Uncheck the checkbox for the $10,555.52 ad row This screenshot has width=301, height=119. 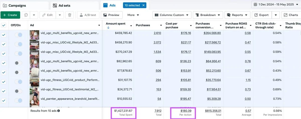(4, 100)
